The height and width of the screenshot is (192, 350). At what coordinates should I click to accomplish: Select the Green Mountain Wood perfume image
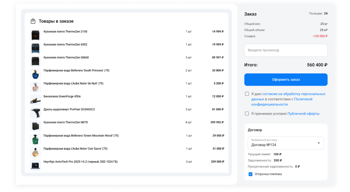click(x=35, y=139)
